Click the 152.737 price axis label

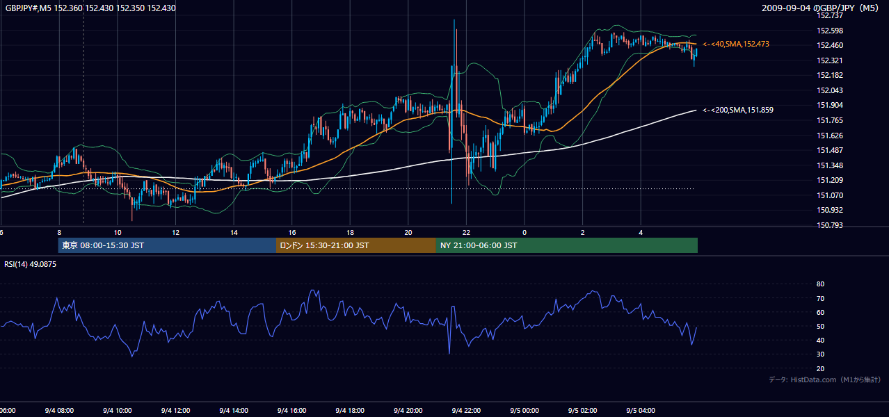pyautogui.click(x=831, y=15)
